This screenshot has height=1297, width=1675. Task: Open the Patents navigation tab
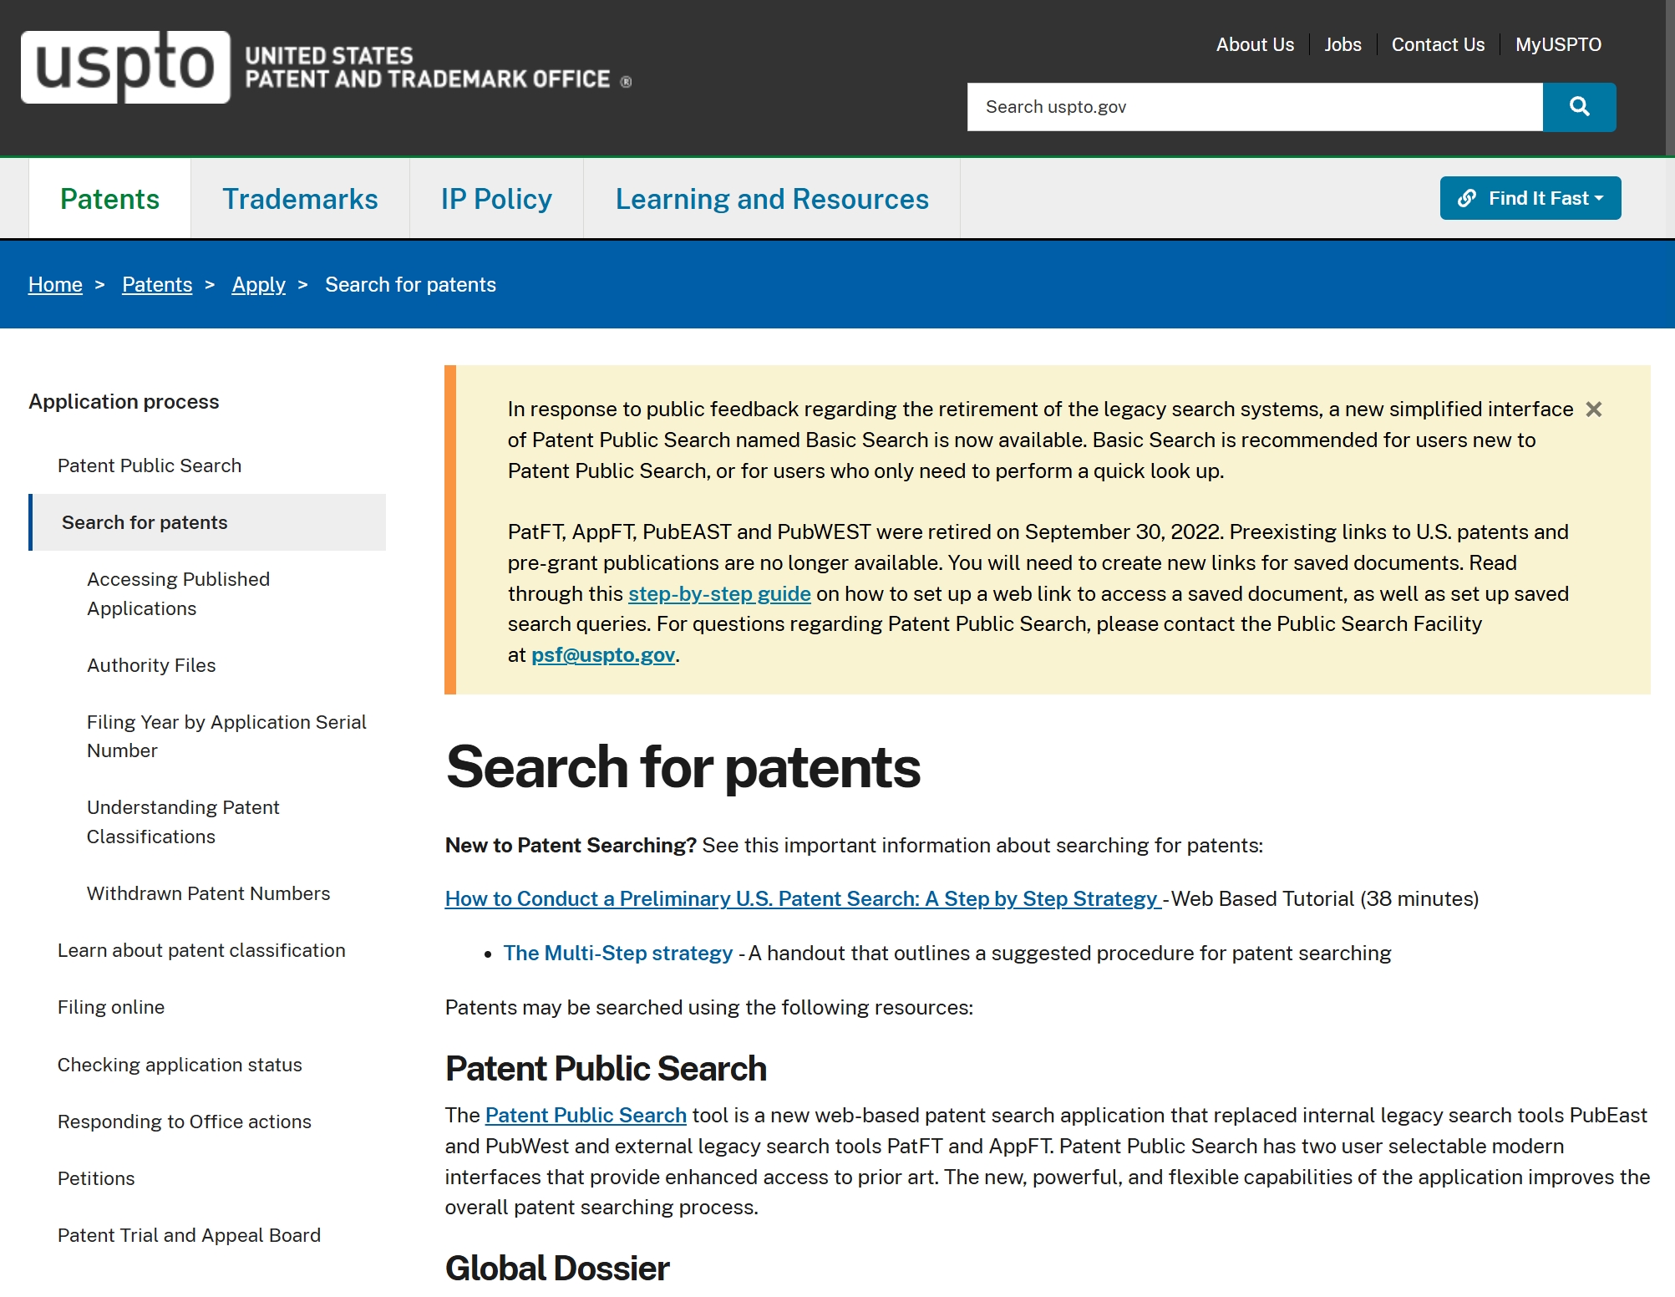109,200
